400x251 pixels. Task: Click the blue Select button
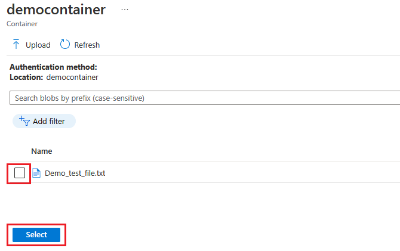click(x=36, y=235)
